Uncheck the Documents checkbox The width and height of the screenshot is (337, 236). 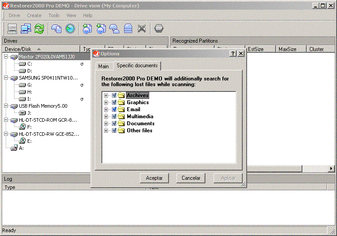114,123
